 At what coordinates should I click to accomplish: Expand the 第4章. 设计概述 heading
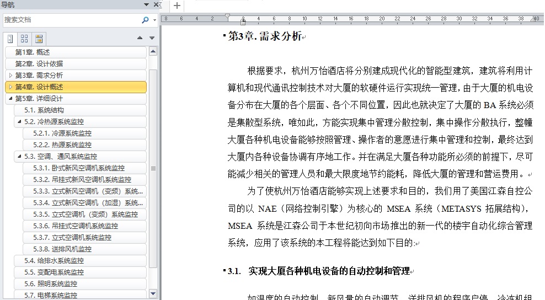[10, 87]
